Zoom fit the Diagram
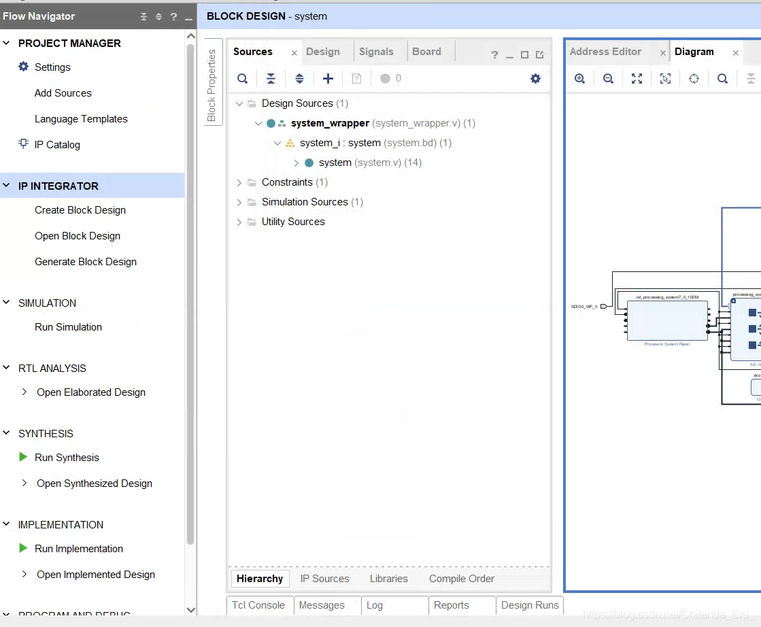The width and height of the screenshot is (761, 627). [637, 79]
